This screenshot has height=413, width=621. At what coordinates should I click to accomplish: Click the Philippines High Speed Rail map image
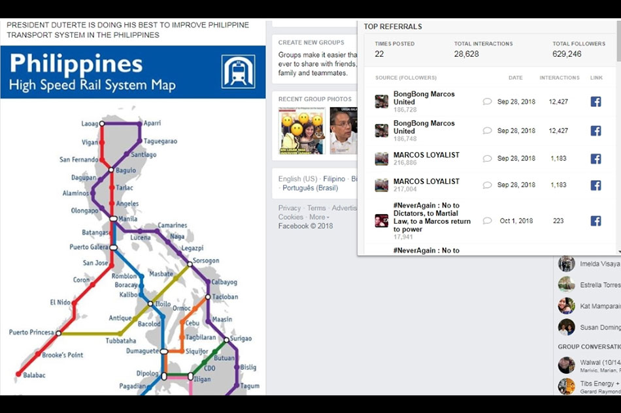133,220
